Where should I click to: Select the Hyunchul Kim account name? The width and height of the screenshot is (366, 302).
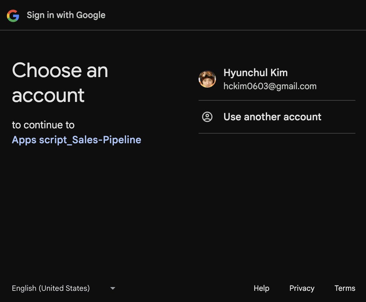255,73
